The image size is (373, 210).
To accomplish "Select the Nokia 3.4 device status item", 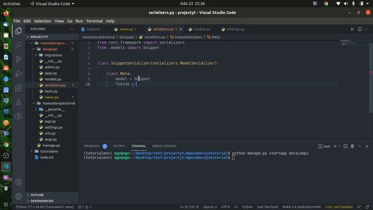I will [x=302, y=207].
